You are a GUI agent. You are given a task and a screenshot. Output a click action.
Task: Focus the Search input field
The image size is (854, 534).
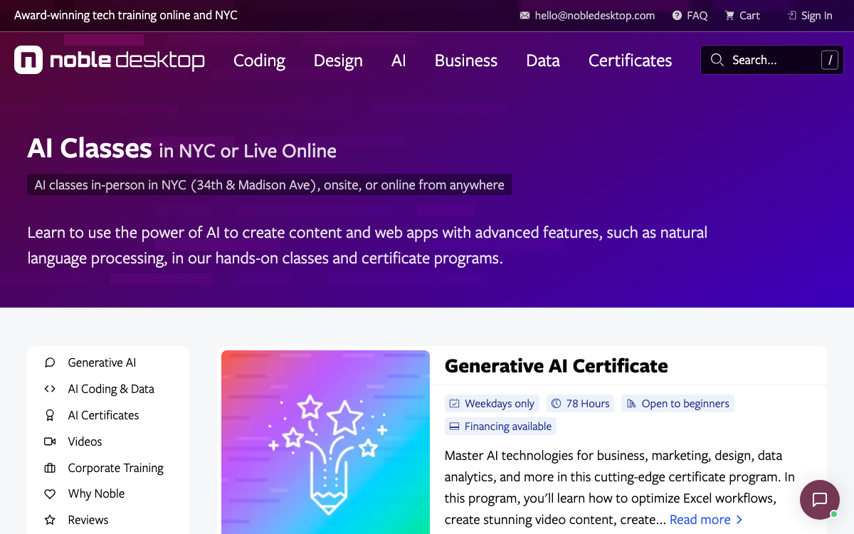[x=772, y=60]
